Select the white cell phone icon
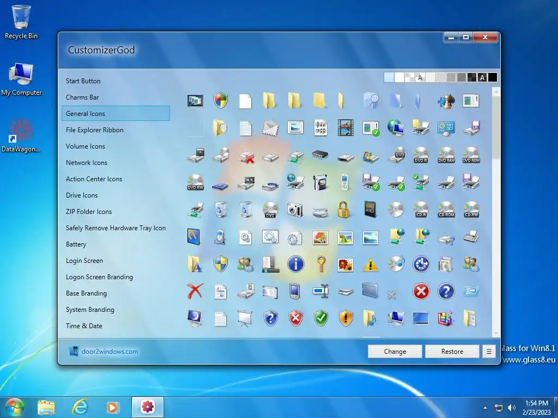 pos(344,182)
